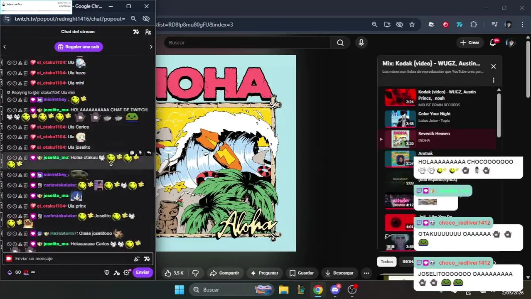Copy the 'Holaa otakuu' message
This screenshot has height=299, width=531.
coord(132,153)
